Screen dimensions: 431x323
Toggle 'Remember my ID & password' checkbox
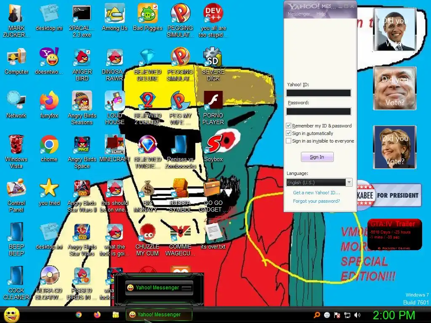[288, 126]
